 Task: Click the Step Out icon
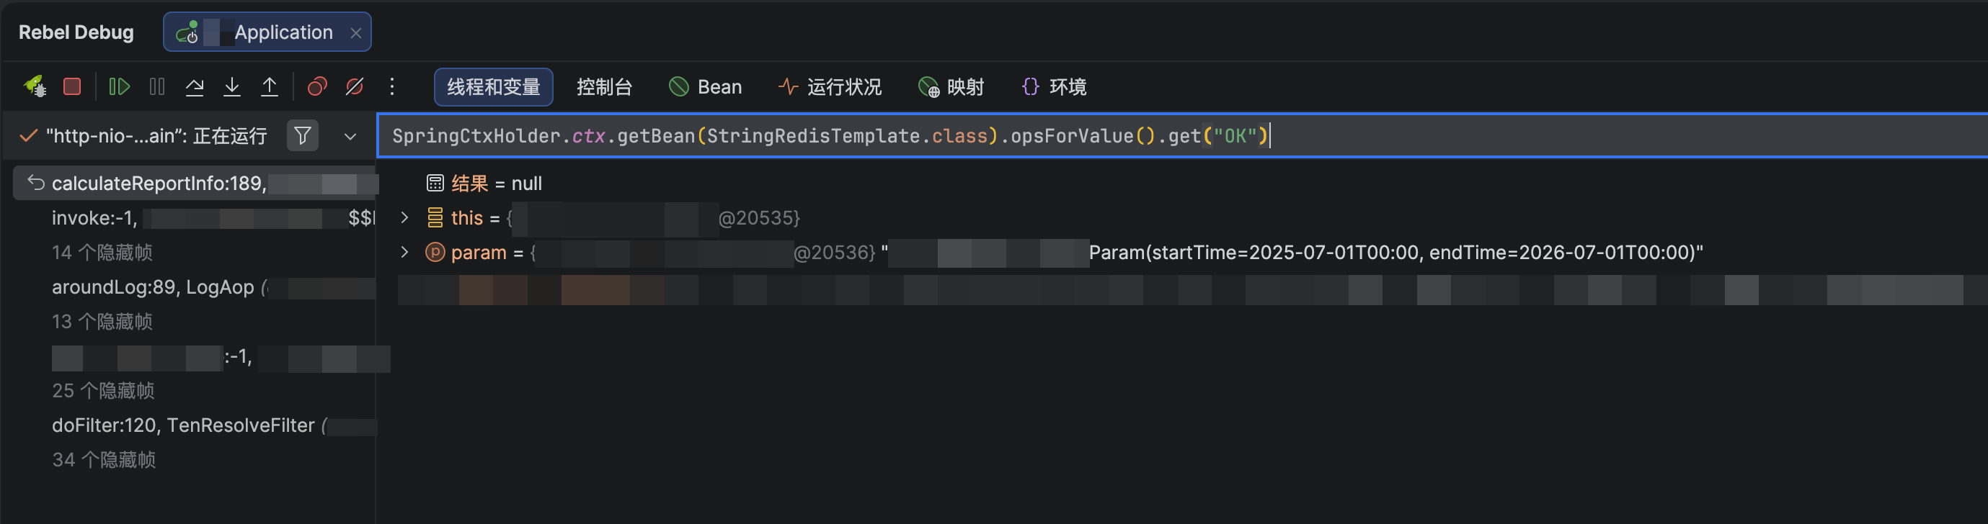(270, 86)
